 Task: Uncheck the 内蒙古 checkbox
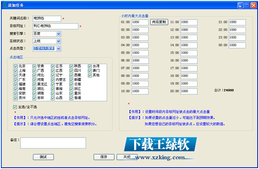click(x=53, y=80)
